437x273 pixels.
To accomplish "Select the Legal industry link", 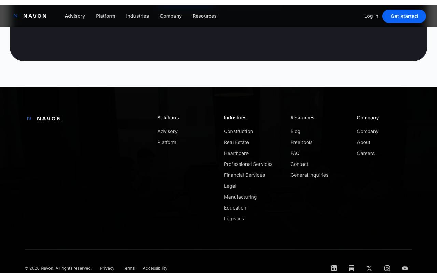I will click(230, 186).
